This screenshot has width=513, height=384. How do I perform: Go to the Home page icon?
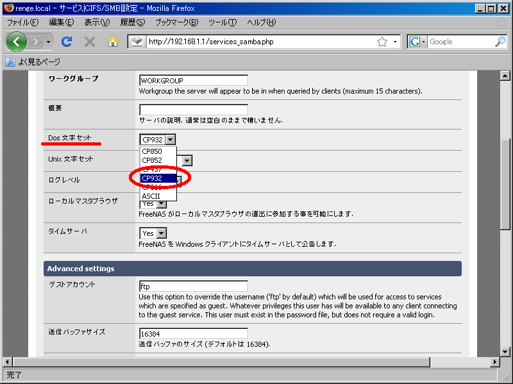click(x=113, y=42)
